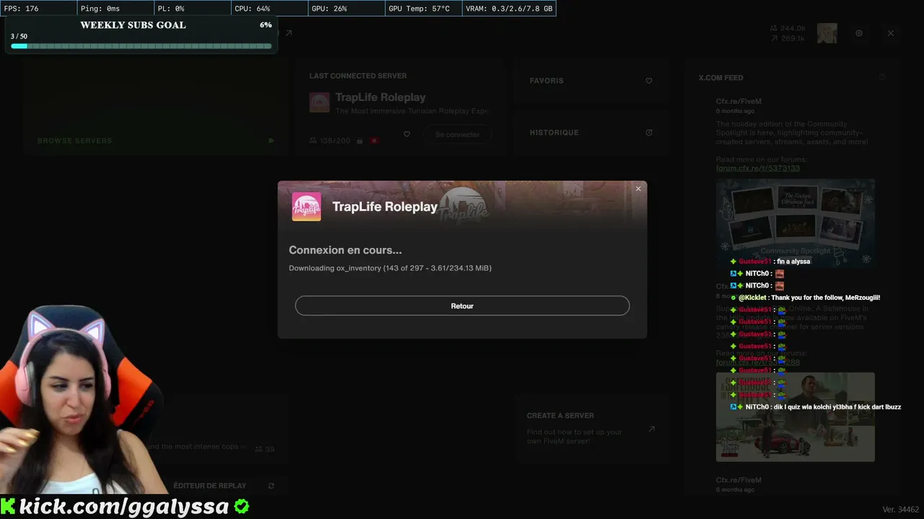Viewport: 924px width, 519px height.
Task: Click the 135/200 player count
Action: point(330,141)
